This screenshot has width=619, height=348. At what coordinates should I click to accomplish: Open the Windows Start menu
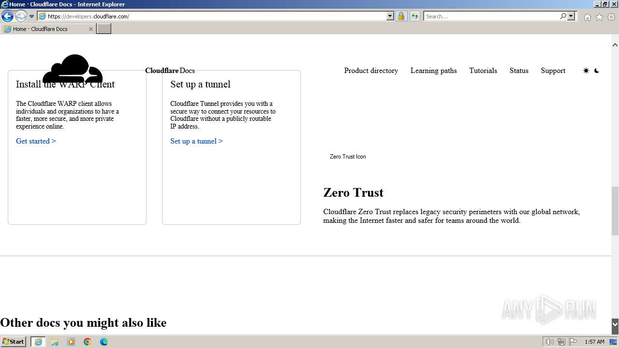13,341
